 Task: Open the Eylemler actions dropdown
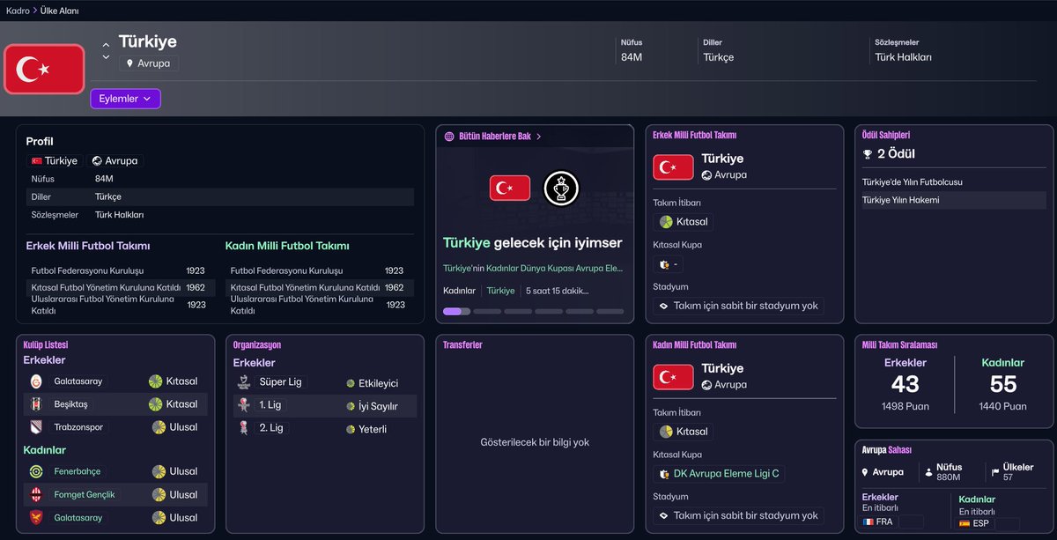pyautogui.click(x=125, y=99)
